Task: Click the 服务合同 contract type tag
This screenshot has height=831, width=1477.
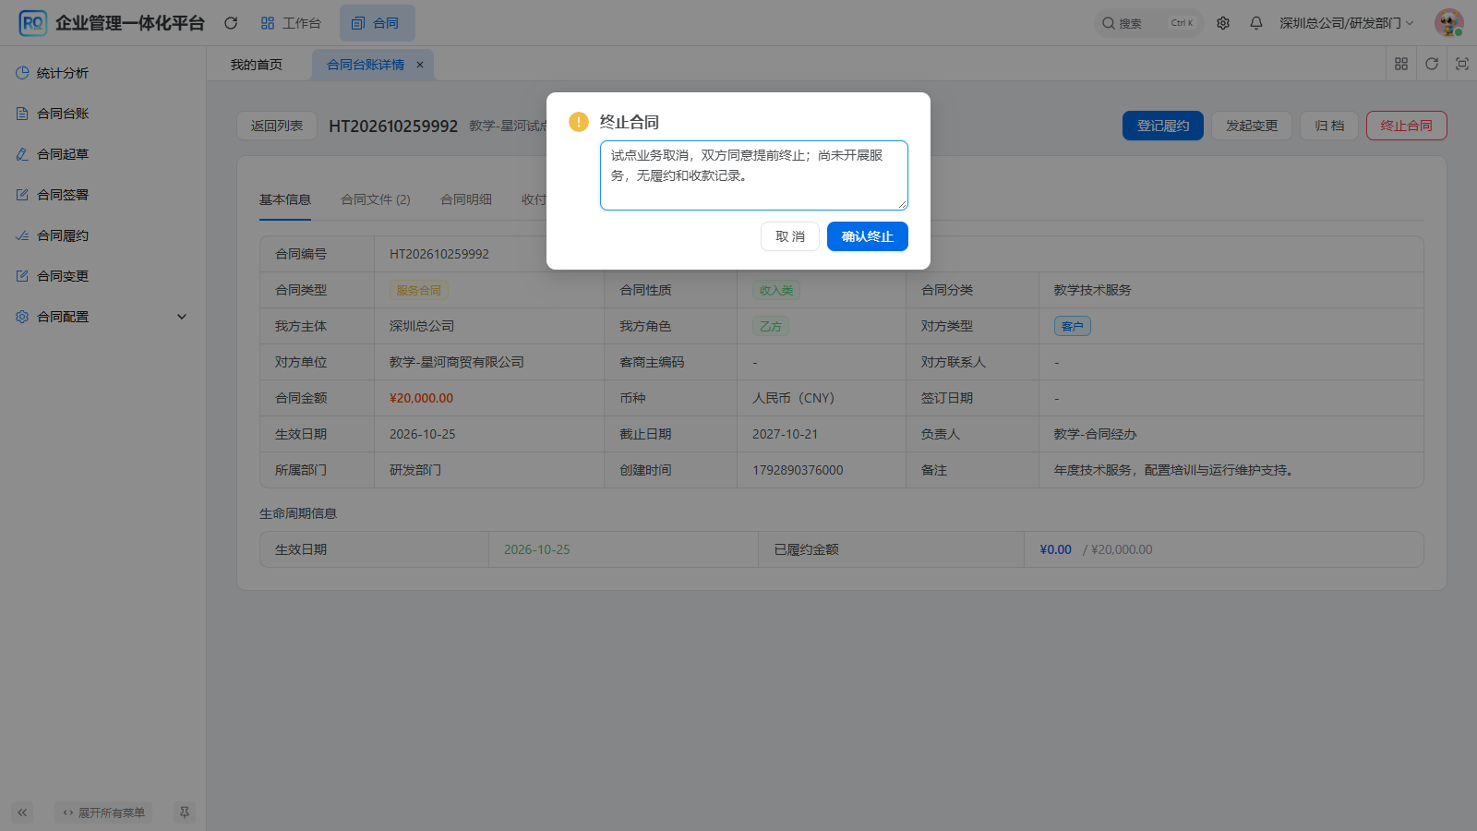Action: point(419,290)
